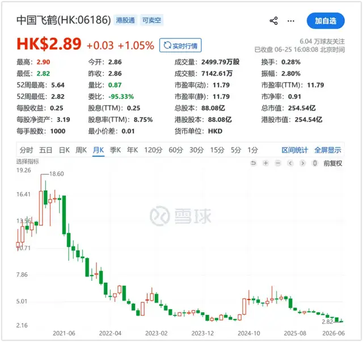Click the 2024-10 date axis label
Screen dimensions: 363x342
[248, 333]
